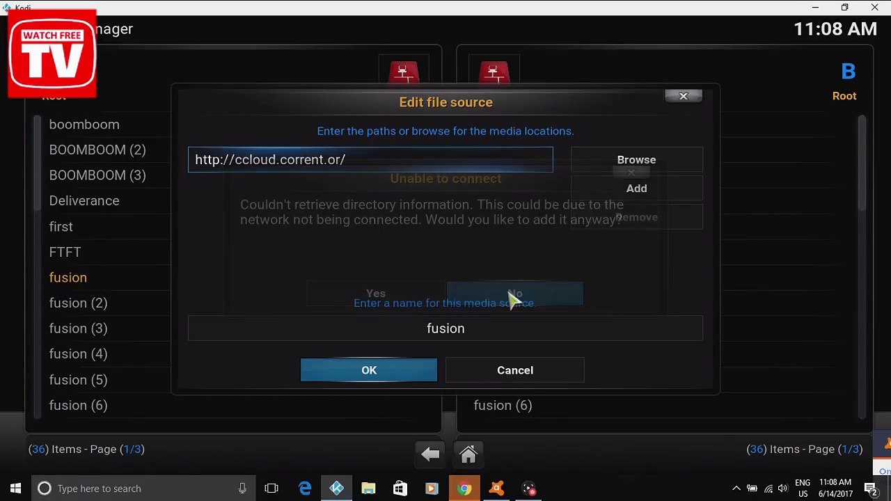The width and height of the screenshot is (891, 501).
Task: Select 'boomboom' in the left list
Action: point(84,125)
